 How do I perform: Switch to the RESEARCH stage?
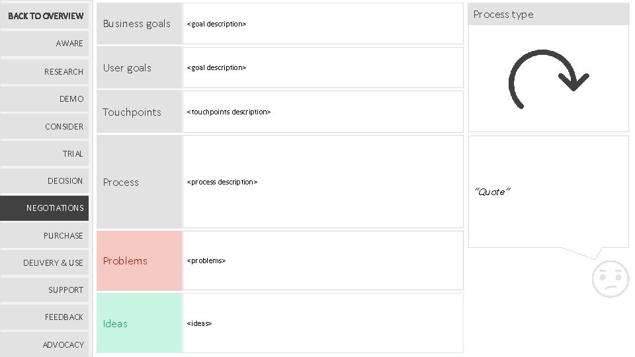tap(46, 71)
